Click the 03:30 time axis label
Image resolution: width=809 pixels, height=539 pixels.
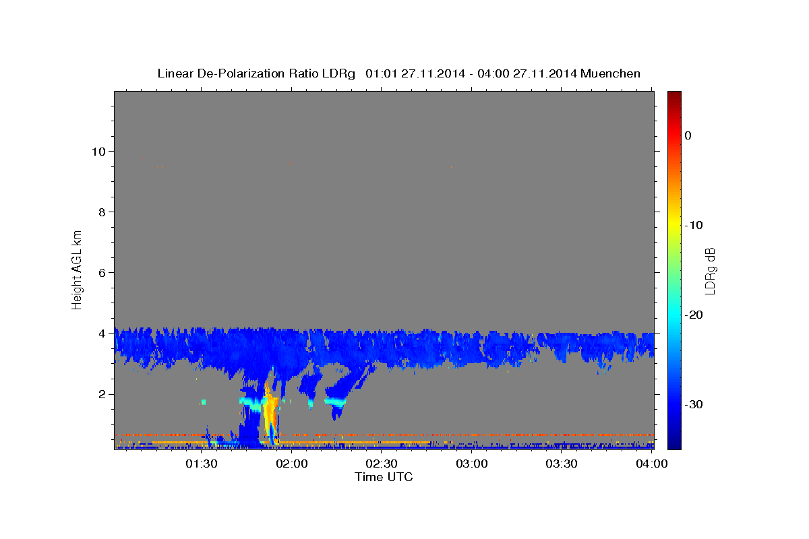tap(562, 464)
